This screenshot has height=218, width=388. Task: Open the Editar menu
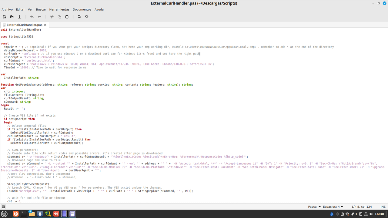coord(20,9)
